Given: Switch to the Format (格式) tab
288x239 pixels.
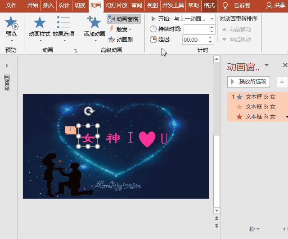Looking at the screenshot, I should pos(209,5).
